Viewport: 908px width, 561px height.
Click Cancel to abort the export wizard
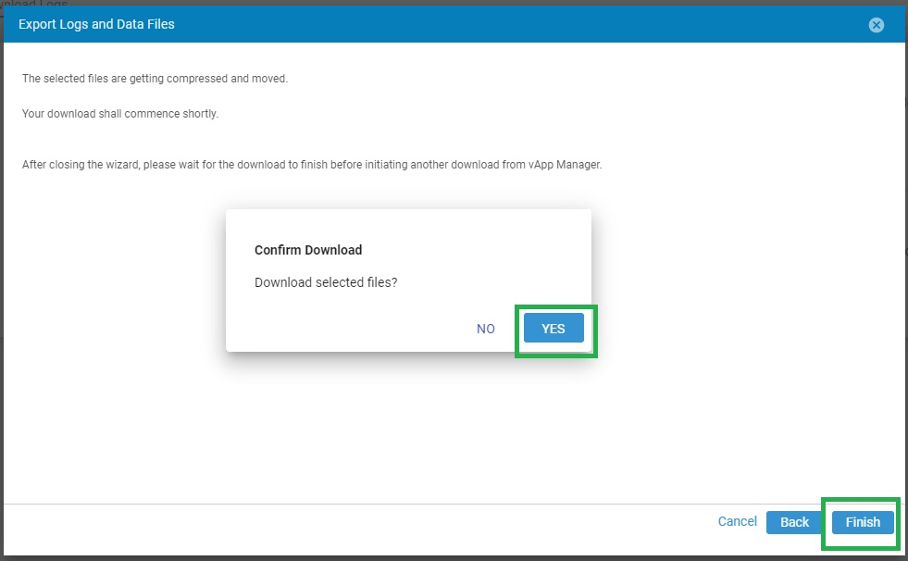pyautogui.click(x=737, y=522)
